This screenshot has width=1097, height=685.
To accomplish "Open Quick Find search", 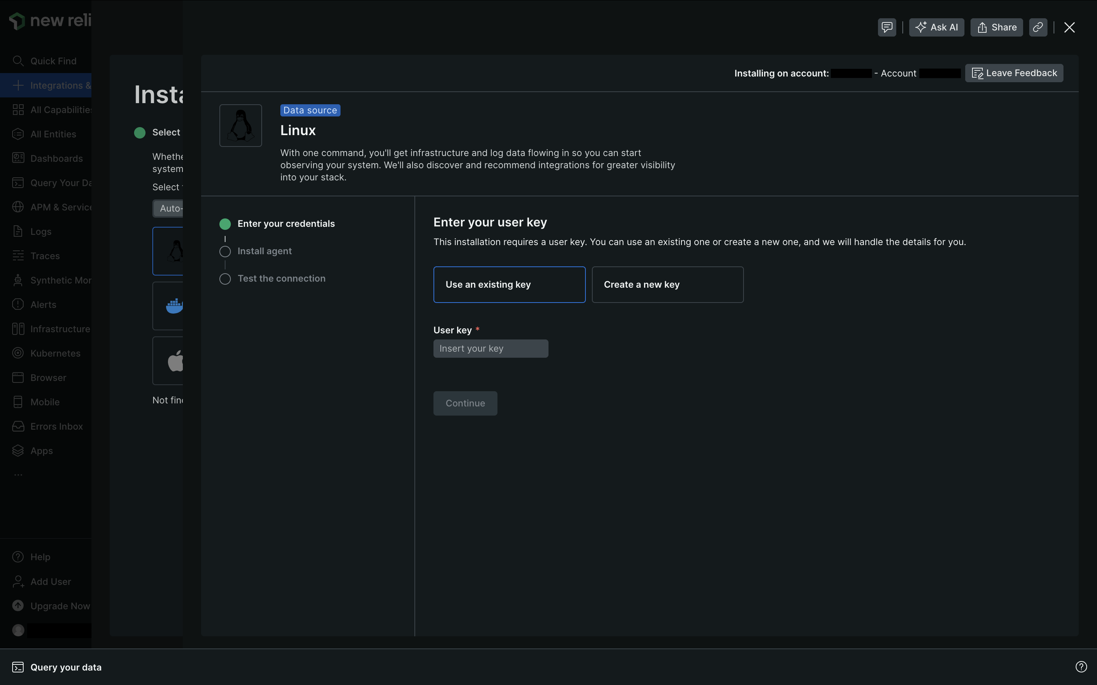I will click(x=53, y=61).
